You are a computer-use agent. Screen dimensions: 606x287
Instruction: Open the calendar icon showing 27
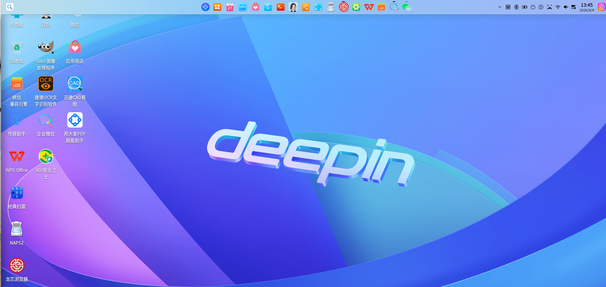(230, 7)
